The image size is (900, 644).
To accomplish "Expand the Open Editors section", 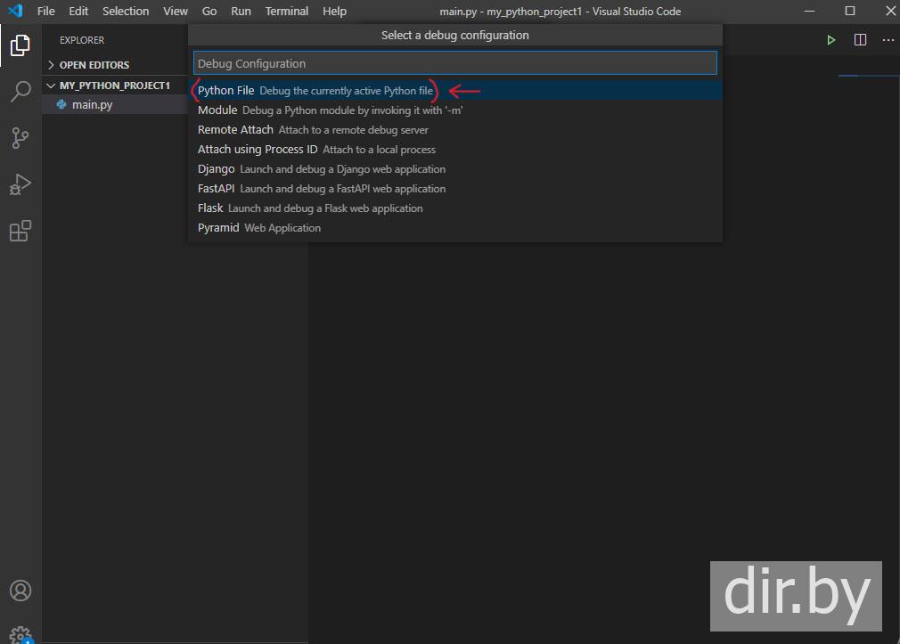I will [x=94, y=65].
